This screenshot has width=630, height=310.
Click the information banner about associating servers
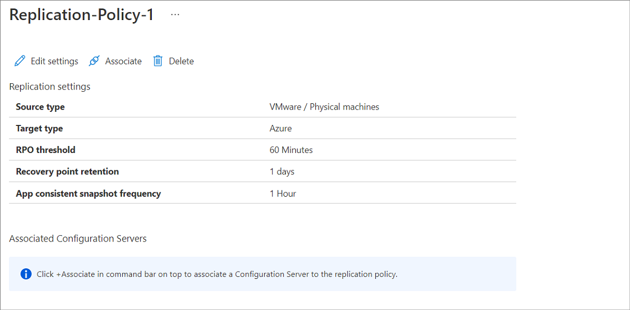point(262,274)
